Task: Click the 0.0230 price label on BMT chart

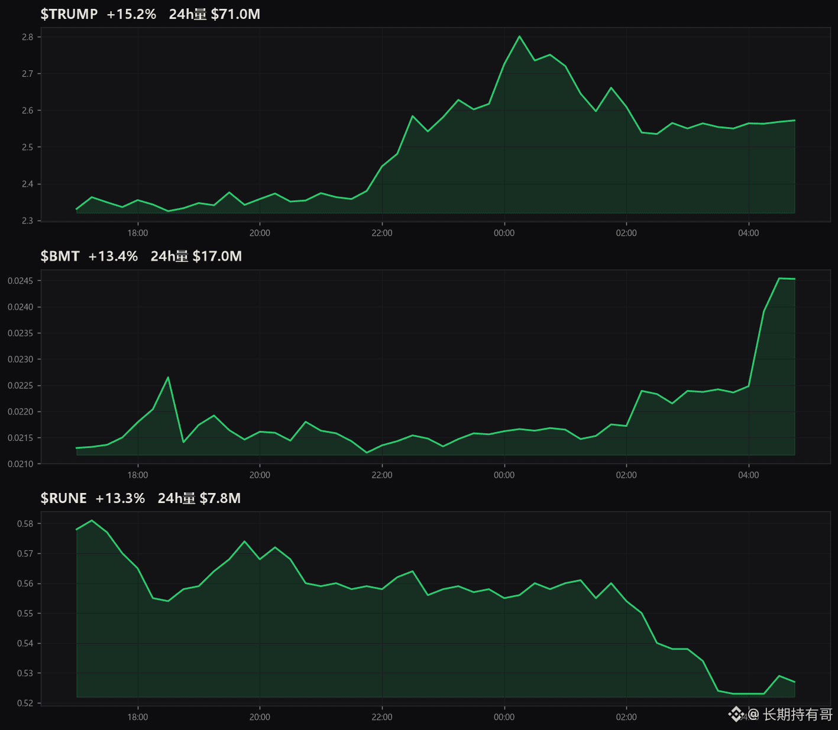Action: click(x=21, y=359)
